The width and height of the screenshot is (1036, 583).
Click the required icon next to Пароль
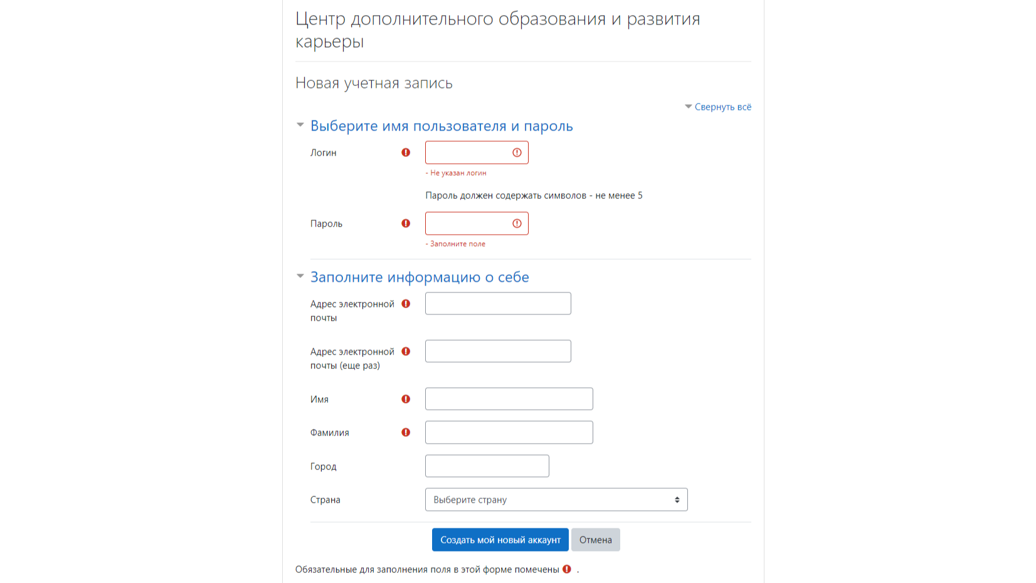pyautogui.click(x=406, y=223)
